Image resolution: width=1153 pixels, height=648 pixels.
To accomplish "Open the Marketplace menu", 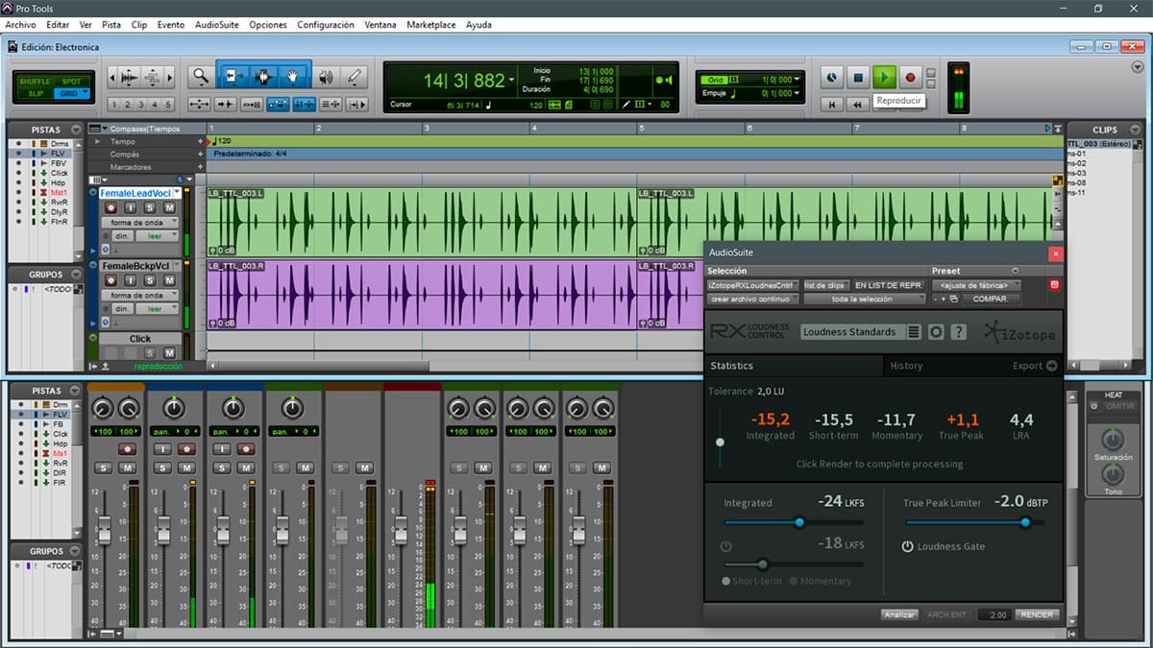I will (x=430, y=24).
